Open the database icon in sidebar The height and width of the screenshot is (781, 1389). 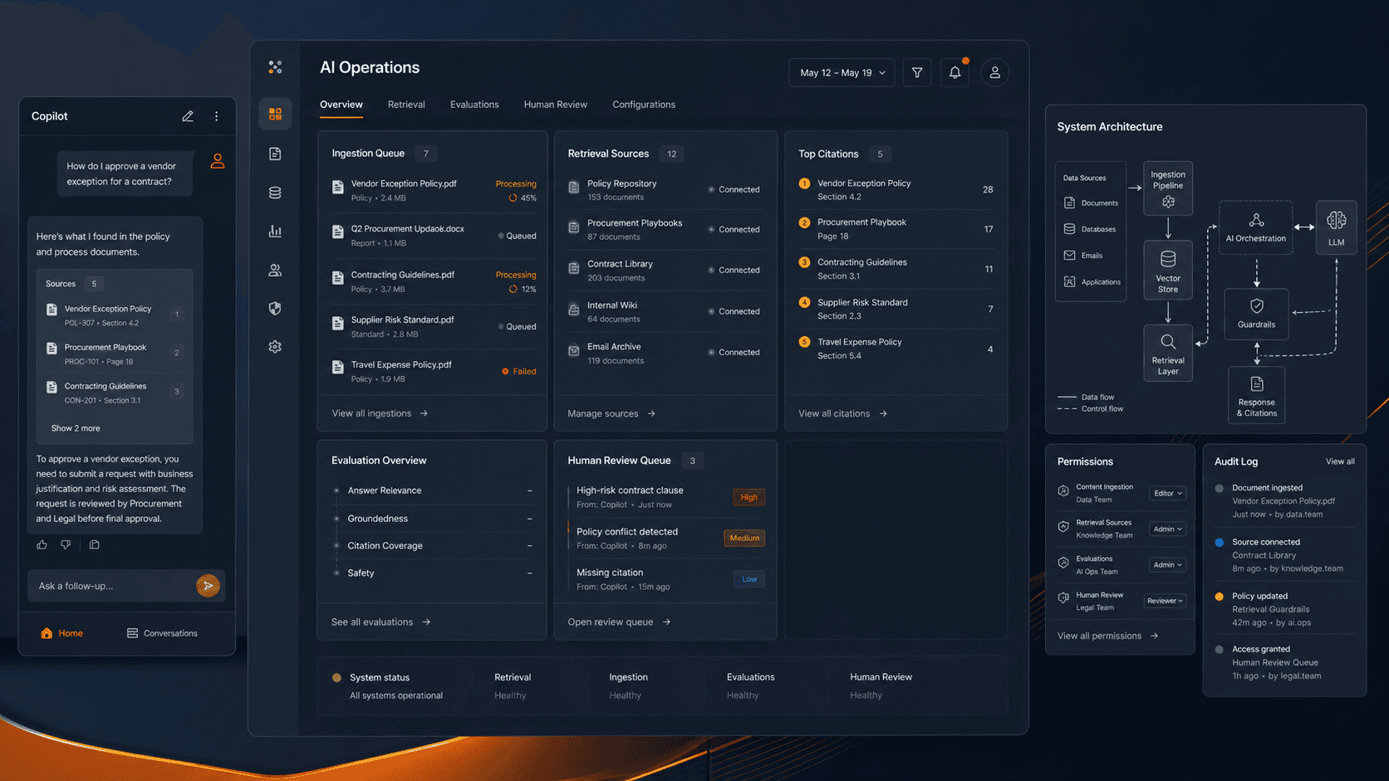click(x=275, y=193)
